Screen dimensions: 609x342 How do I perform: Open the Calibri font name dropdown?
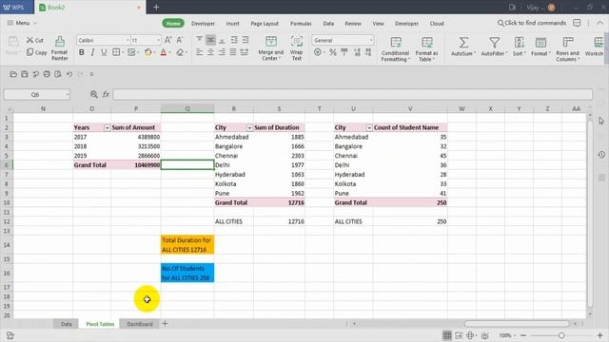tap(128, 40)
